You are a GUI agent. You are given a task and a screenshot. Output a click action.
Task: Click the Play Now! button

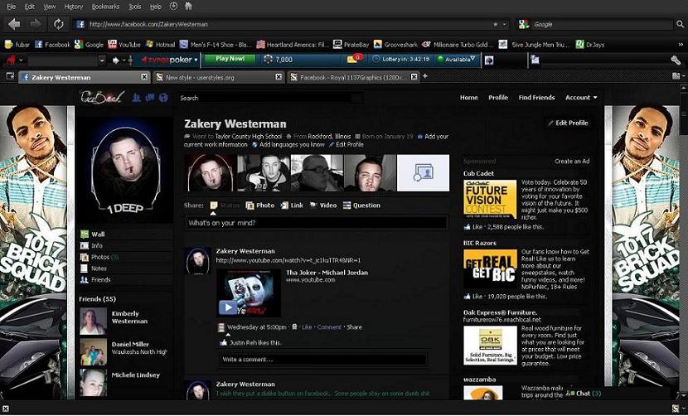click(230, 59)
